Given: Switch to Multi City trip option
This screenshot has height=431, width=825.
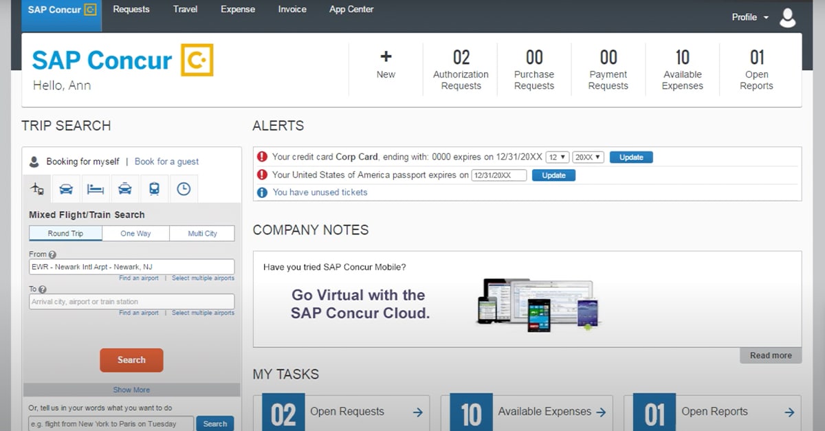Looking at the screenshot, I should click(x=202, y=234).
